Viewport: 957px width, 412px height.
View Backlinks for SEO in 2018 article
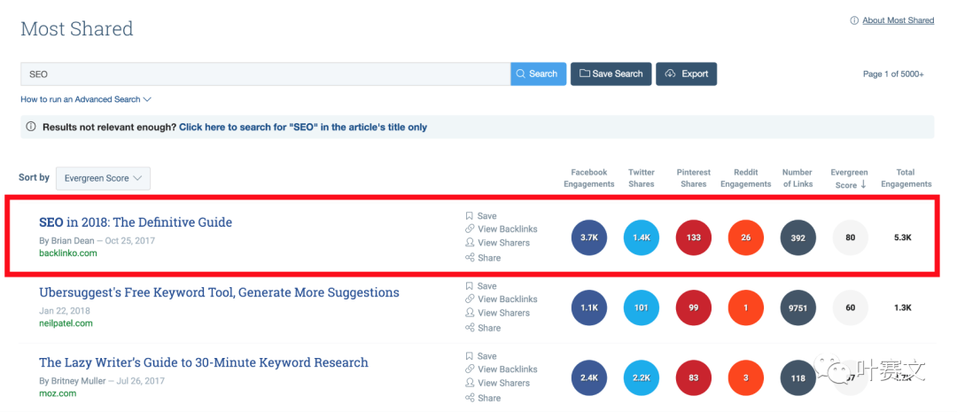[501, 229]
